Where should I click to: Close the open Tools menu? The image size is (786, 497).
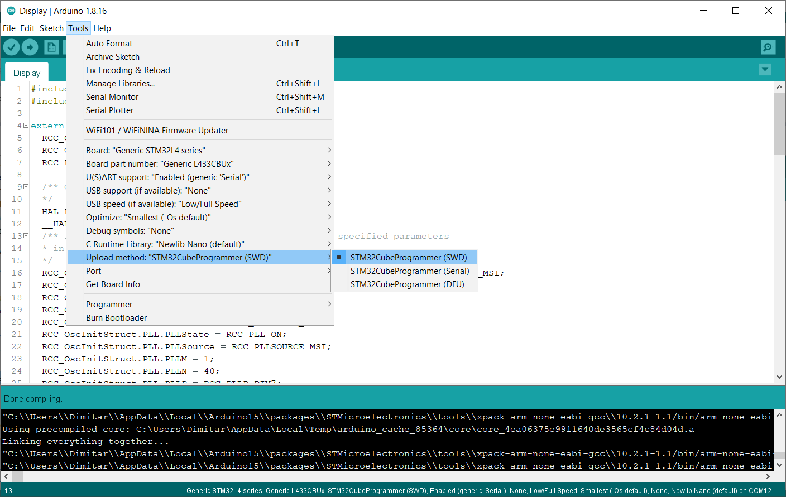[x=78, y=28]
